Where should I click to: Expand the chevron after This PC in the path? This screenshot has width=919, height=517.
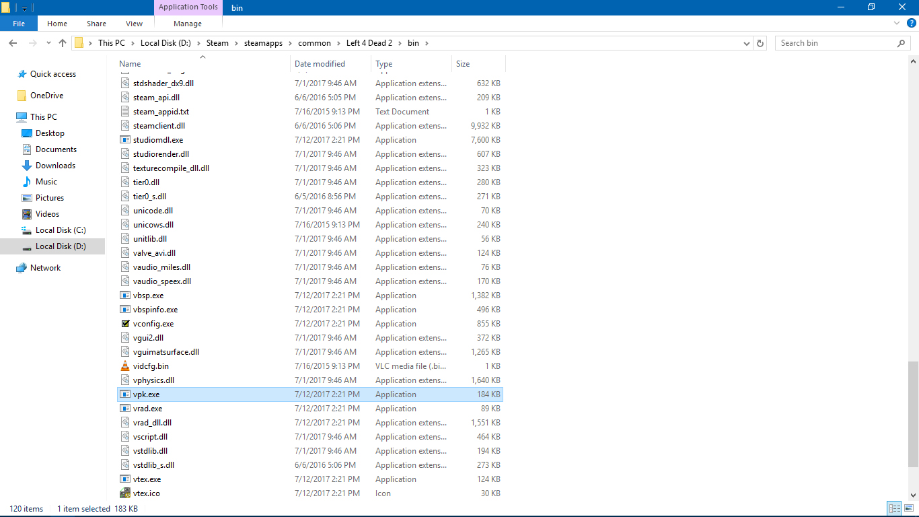click(x=133, y=43)
